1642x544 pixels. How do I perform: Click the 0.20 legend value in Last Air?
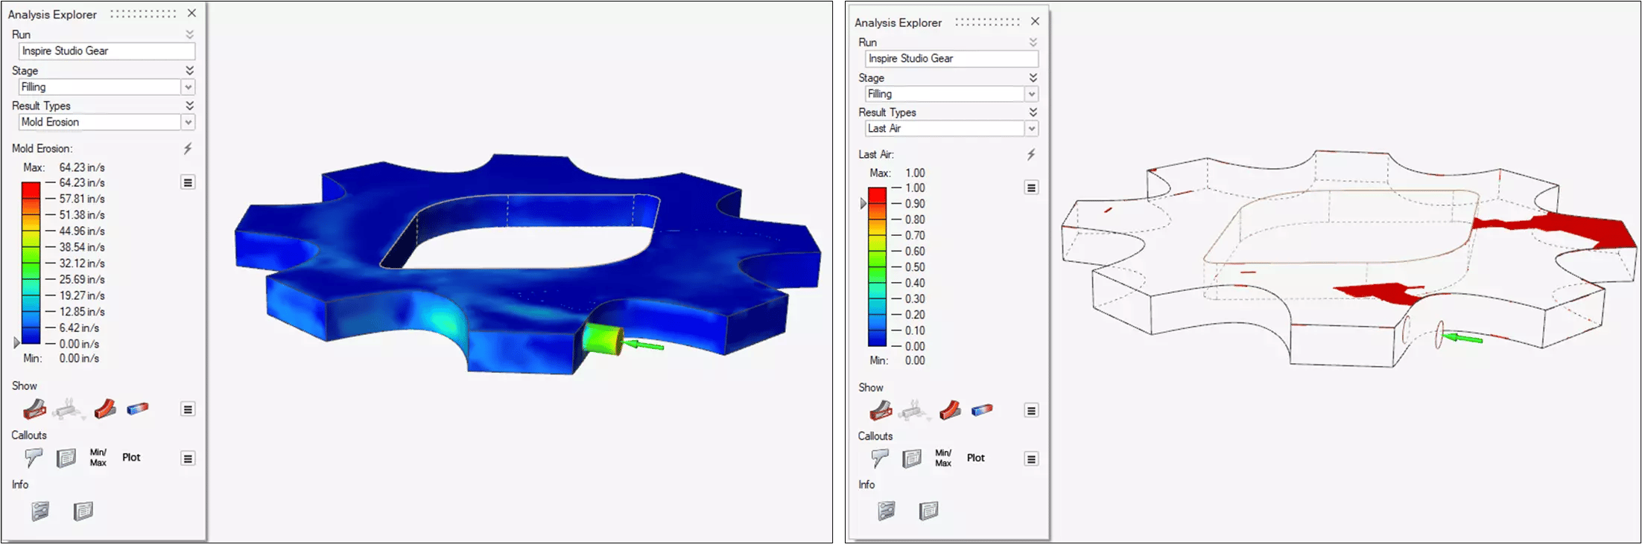[915, 315]
